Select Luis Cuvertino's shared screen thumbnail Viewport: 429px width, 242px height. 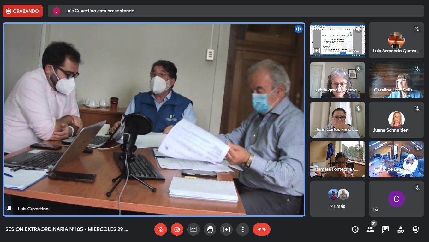(x=337, y=40)
